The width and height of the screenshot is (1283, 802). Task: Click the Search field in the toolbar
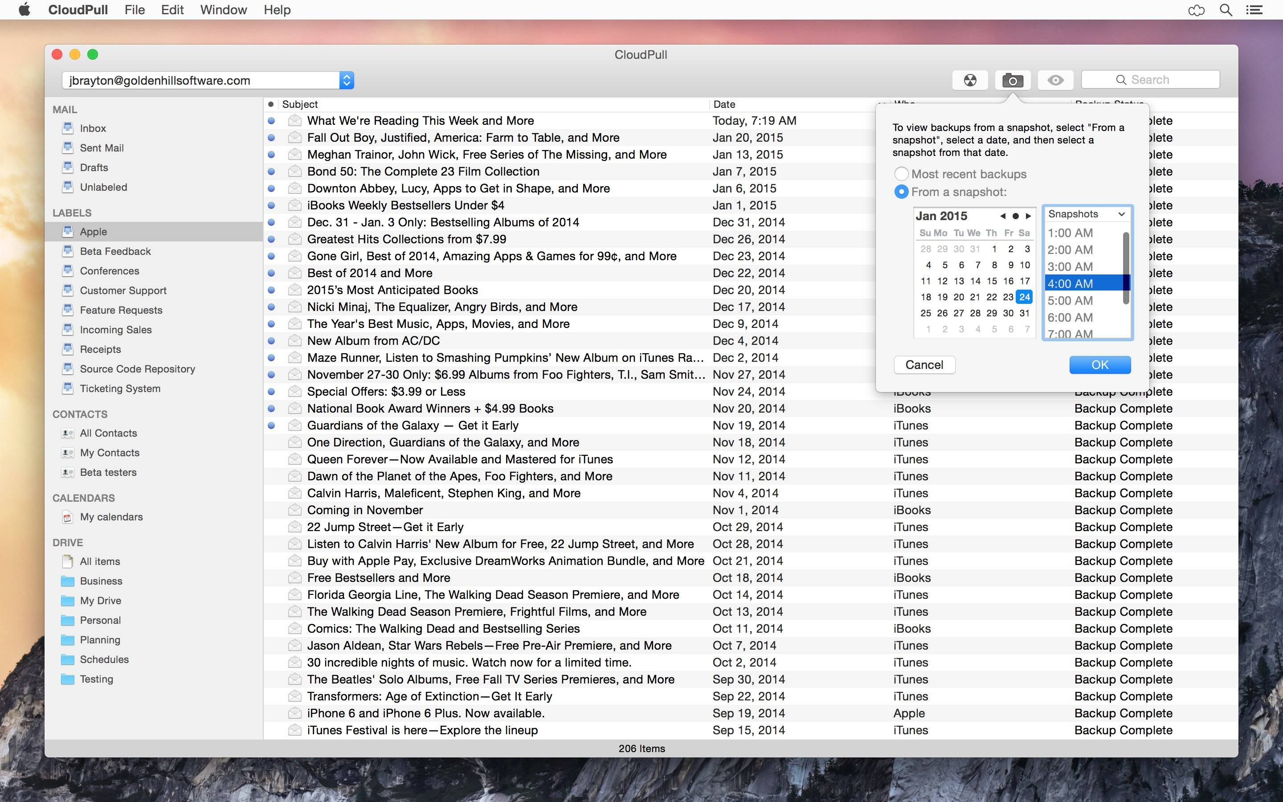pyautogui.click(x=1150, y=80)
